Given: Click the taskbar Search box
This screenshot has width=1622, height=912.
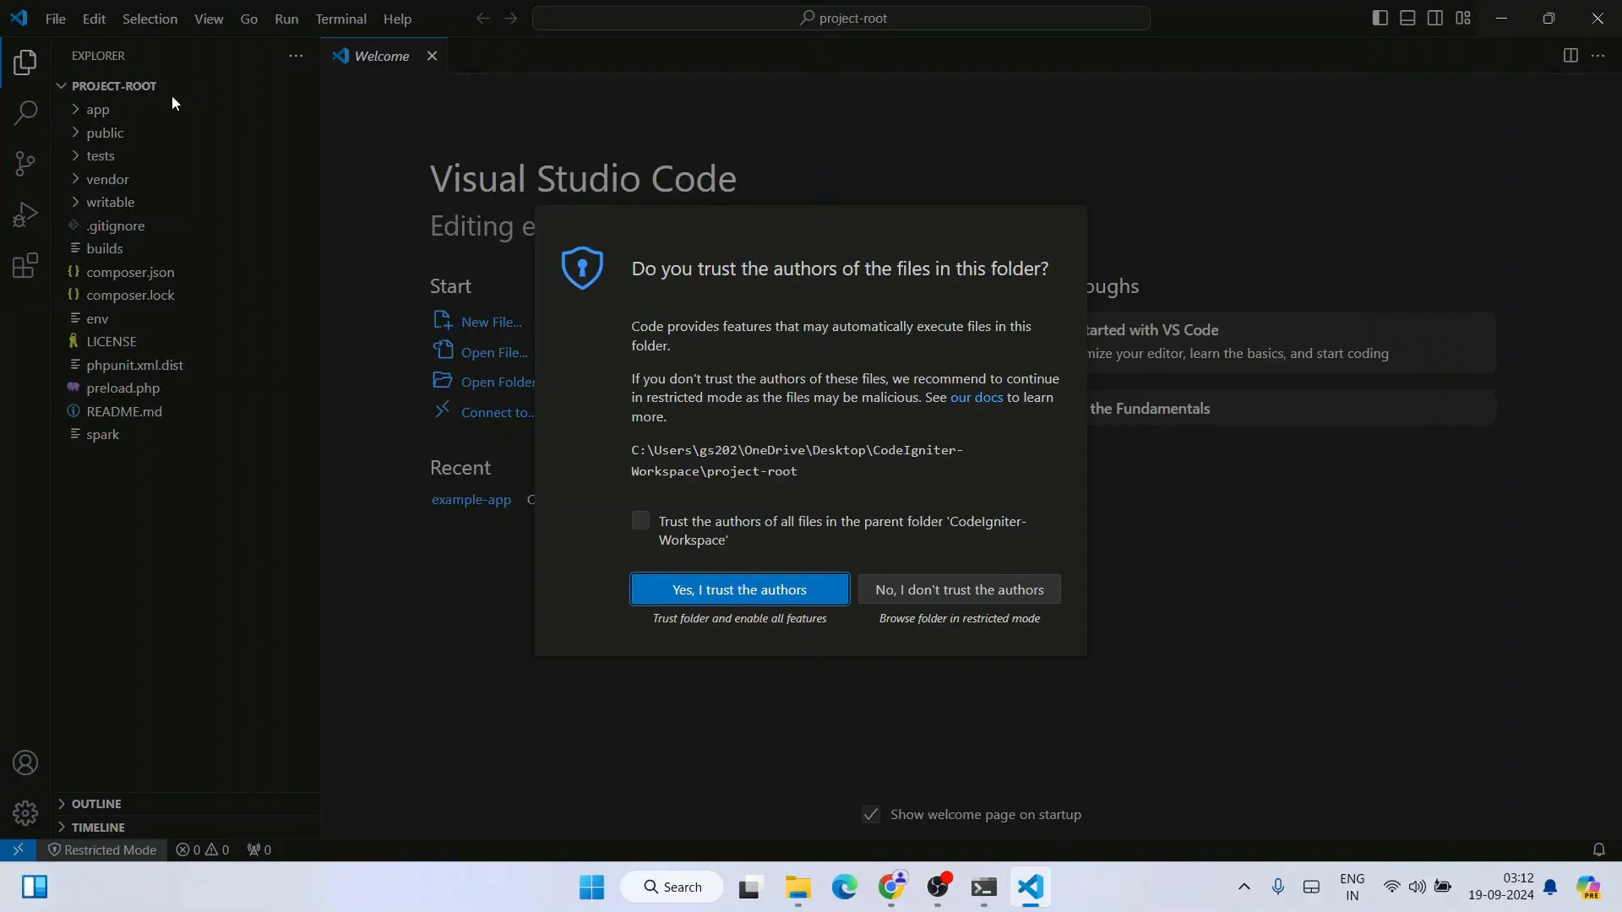Looking at the screenshot, I should tap(672, 888).
